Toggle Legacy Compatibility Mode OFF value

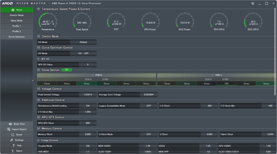coord(149,106)
